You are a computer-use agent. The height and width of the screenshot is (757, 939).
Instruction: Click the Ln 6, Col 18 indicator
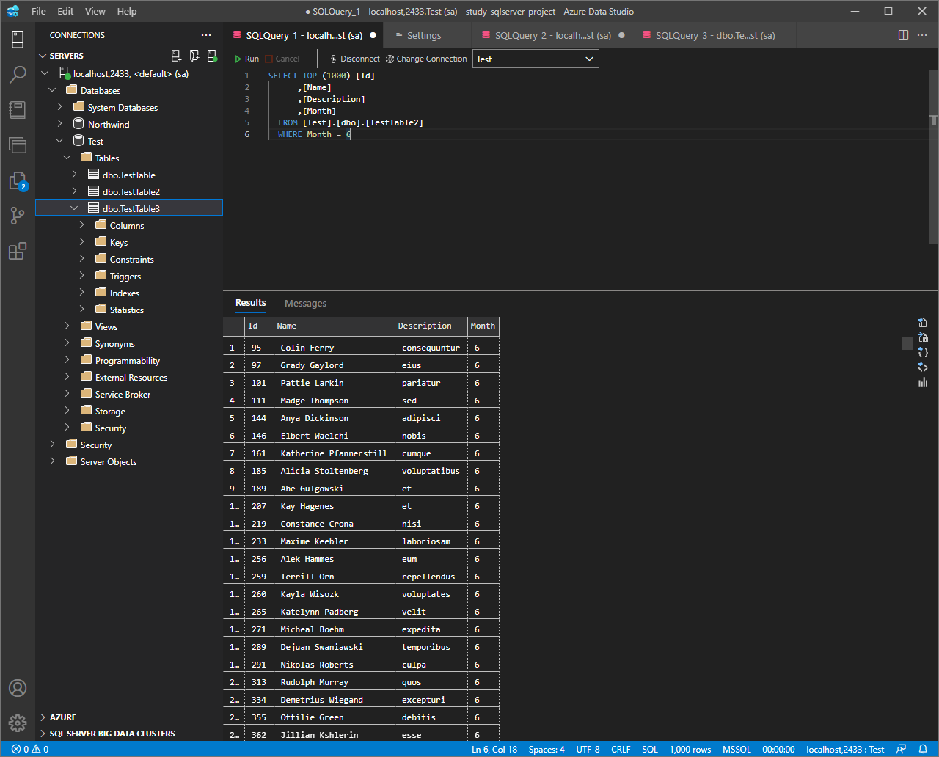(x=494, y=750)
